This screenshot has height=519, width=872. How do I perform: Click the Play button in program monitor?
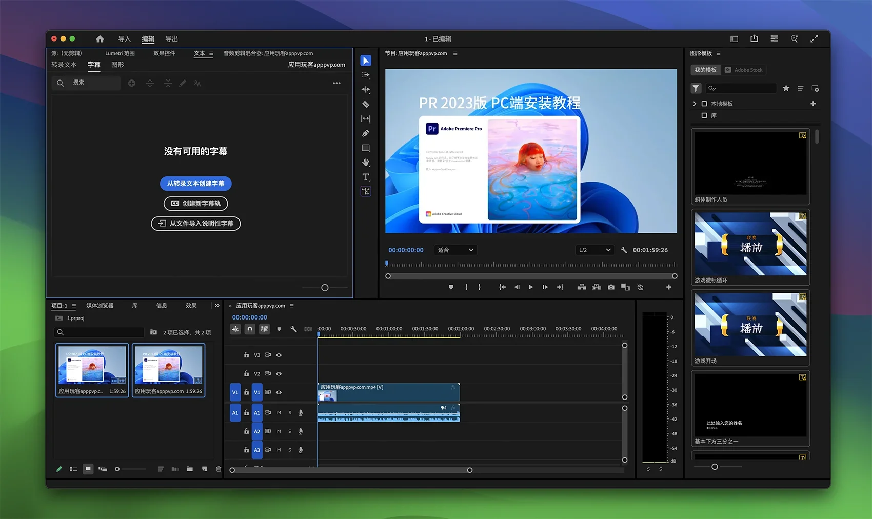tap(531, 287)
